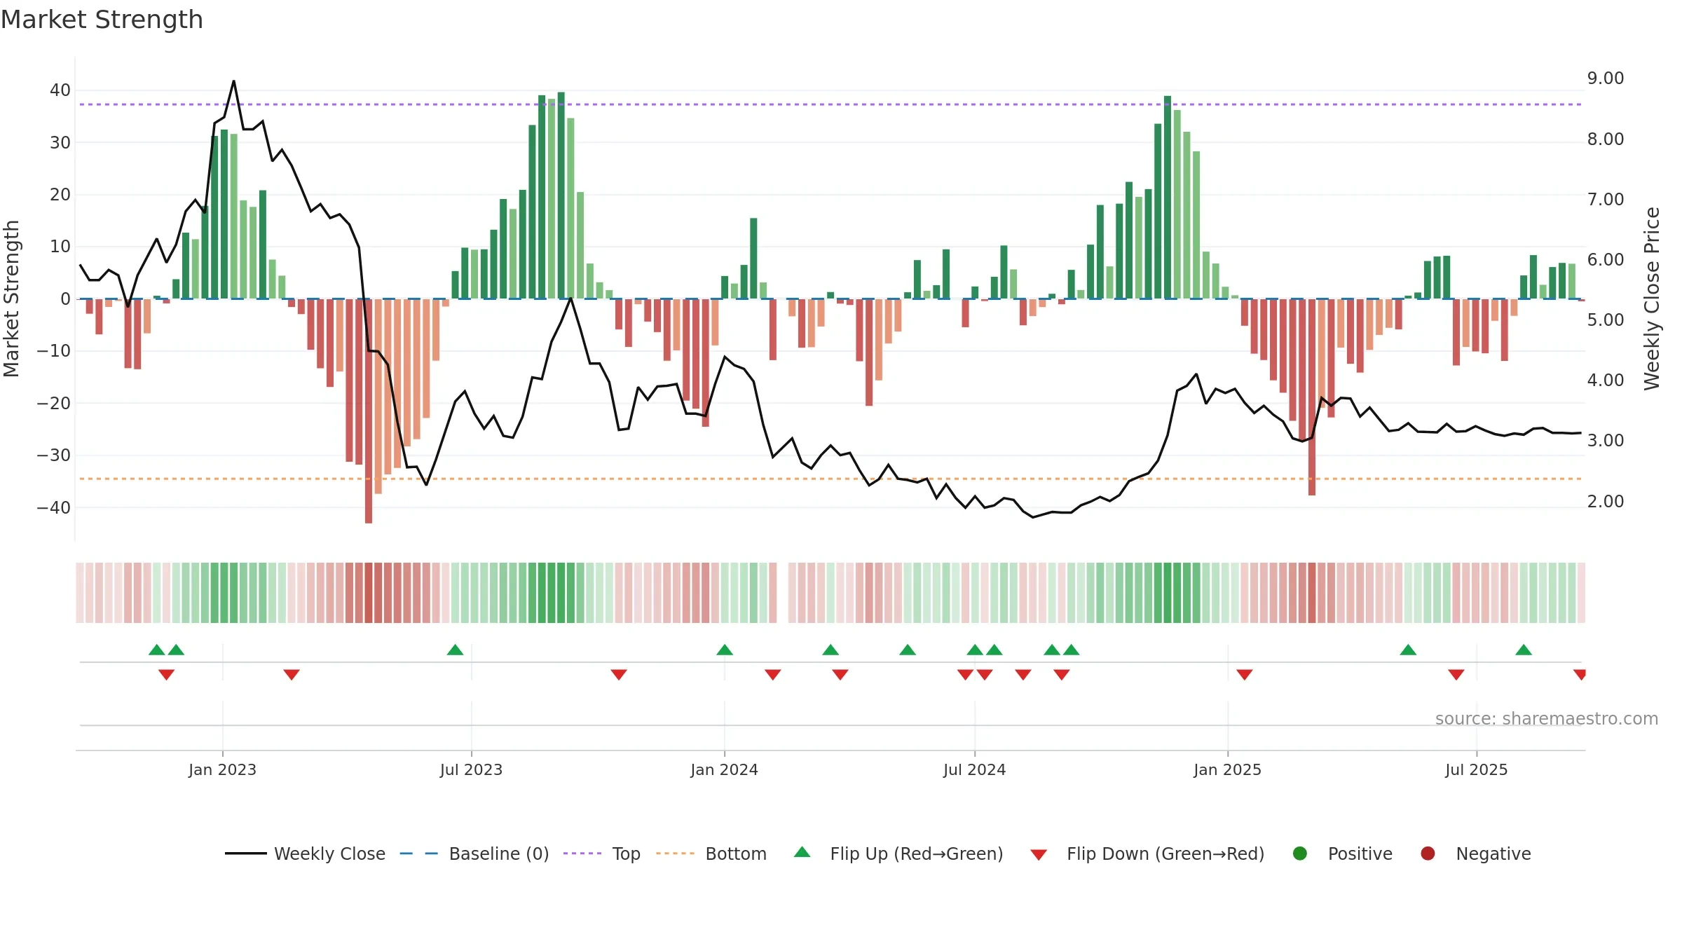Viewport: 1682px width, 946px height.
Task: Click the Top legend entry
Action: tap(602, 854)
